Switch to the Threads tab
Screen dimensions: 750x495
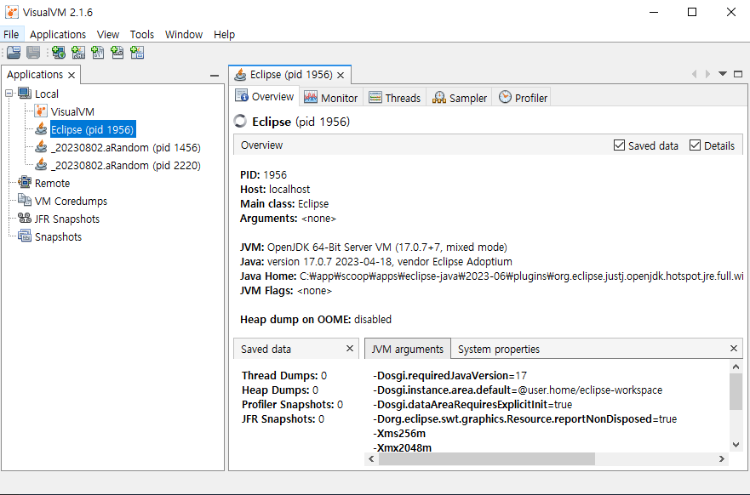tap(395, 98)
